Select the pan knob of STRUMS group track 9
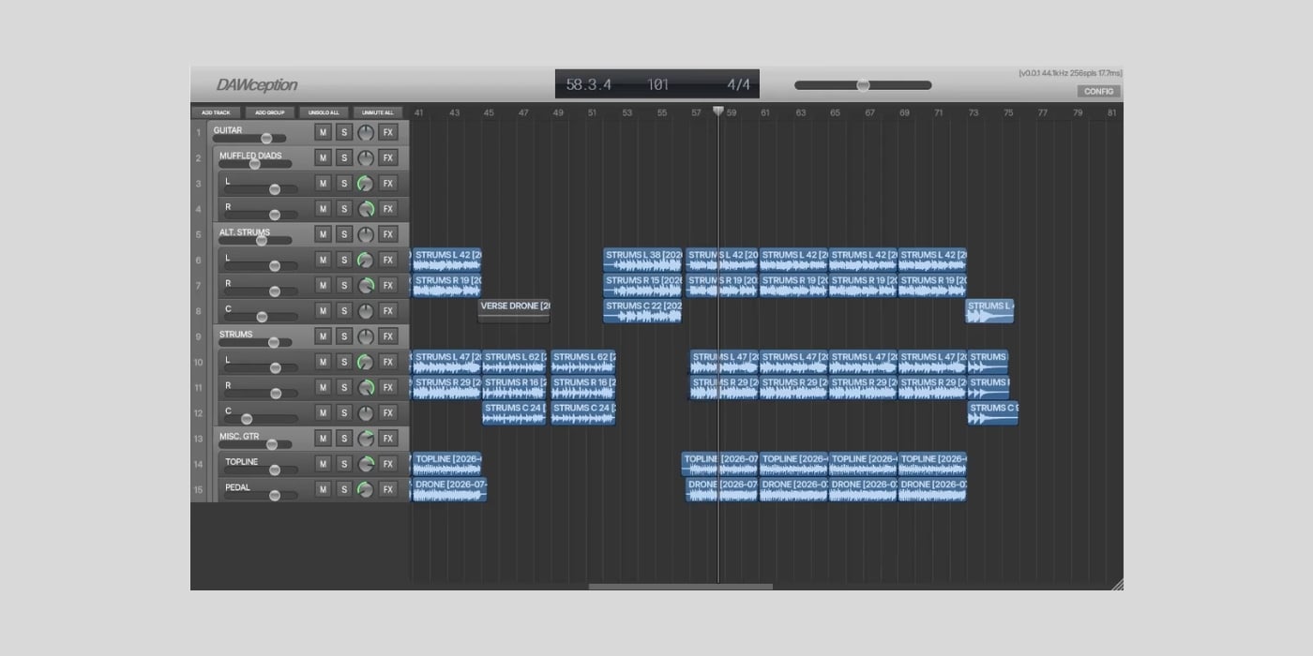The width and height of the screenshot is (1313, 656). 366,336
